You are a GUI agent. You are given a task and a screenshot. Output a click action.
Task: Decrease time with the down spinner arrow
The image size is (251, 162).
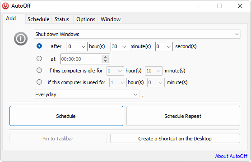click(x=105, y=61)
